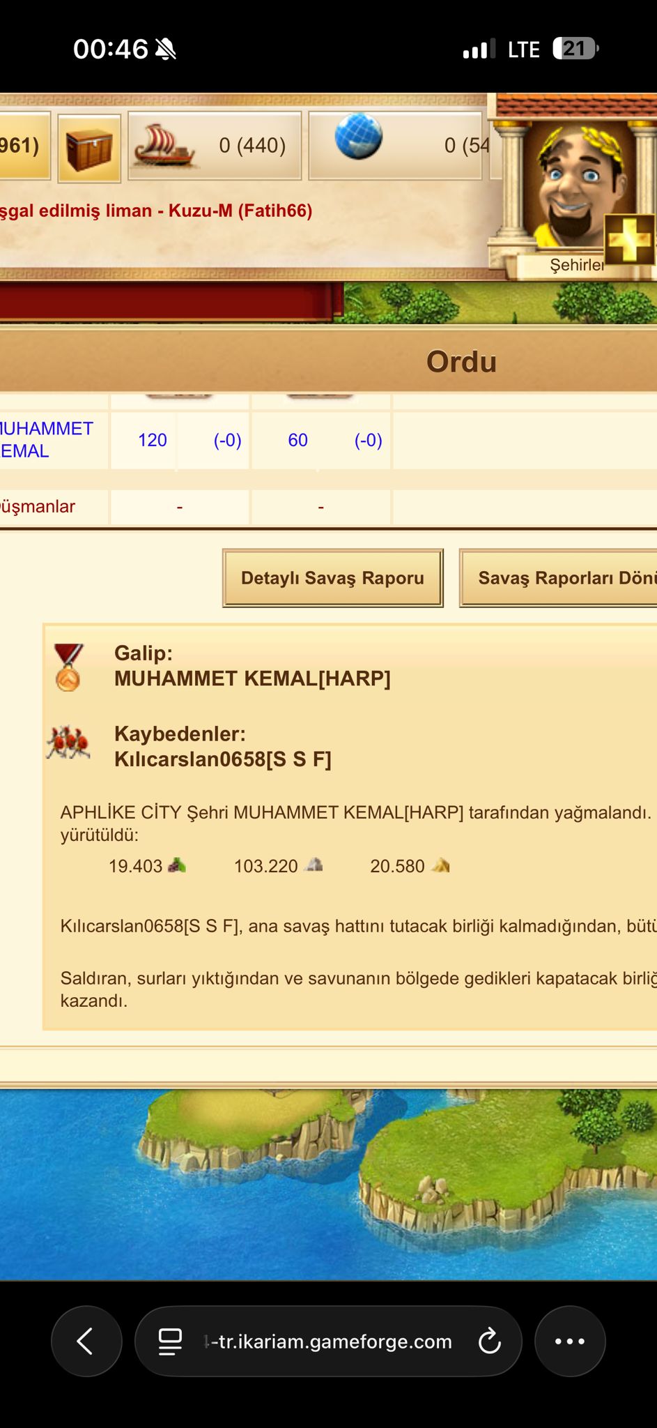Tap the battery indicator in status bar
Screen dimensions: 657x1428
(575, 49)
